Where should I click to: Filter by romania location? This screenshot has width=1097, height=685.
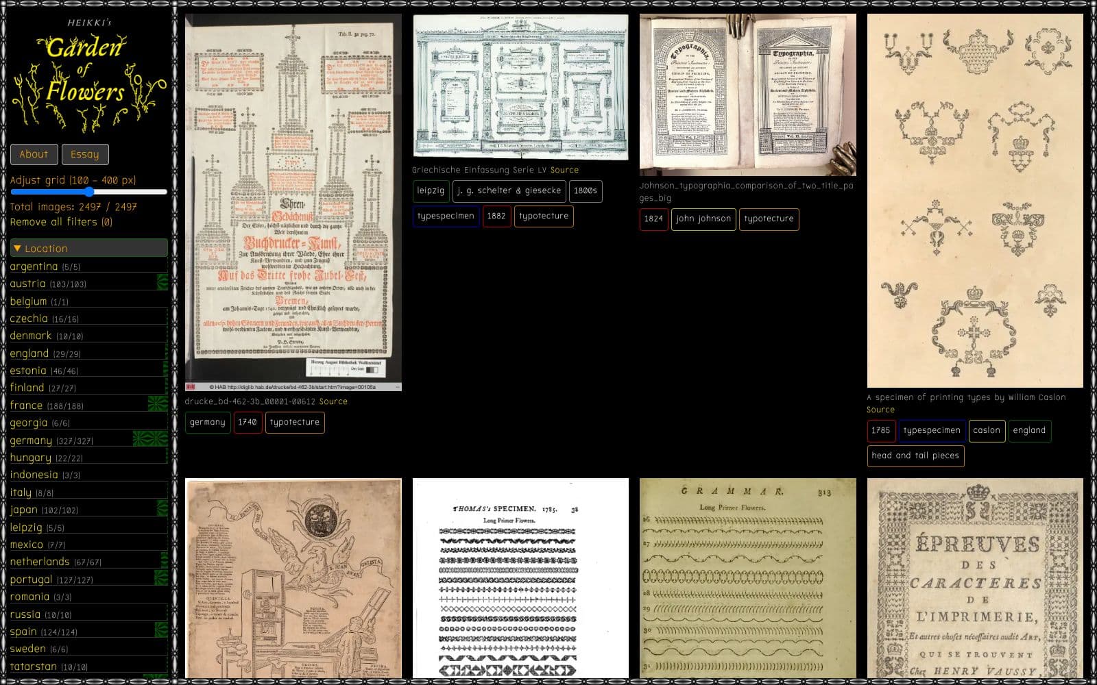[89, 597]
